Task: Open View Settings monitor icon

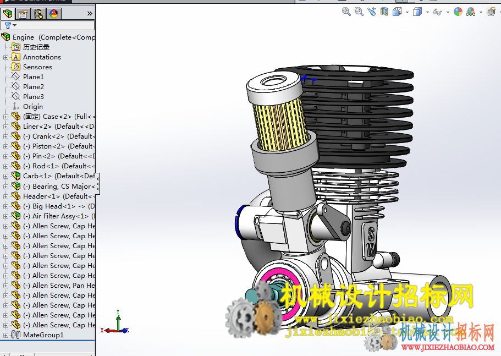Action: point(491,12)
